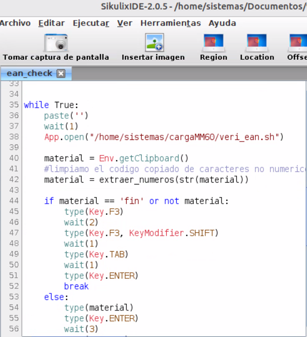Click the 'while True:' line
Screen dimensions: 307x337
pyautogui.click(x=51, y=105)
